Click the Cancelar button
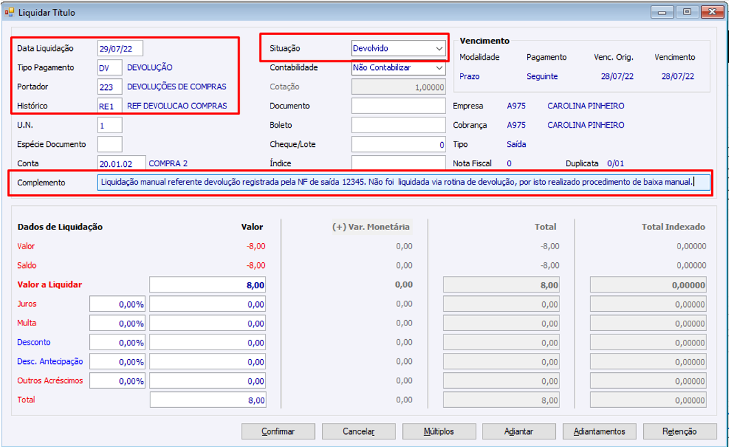 (358, 431)
